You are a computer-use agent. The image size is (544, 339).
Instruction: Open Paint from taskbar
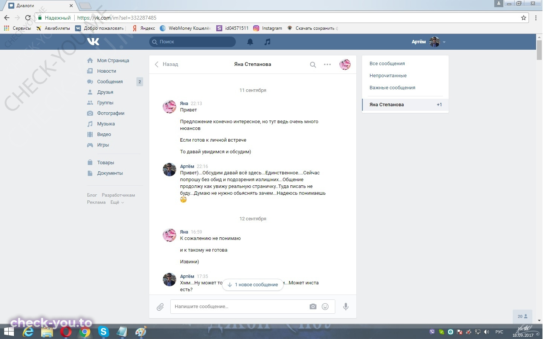pos(141,332)
